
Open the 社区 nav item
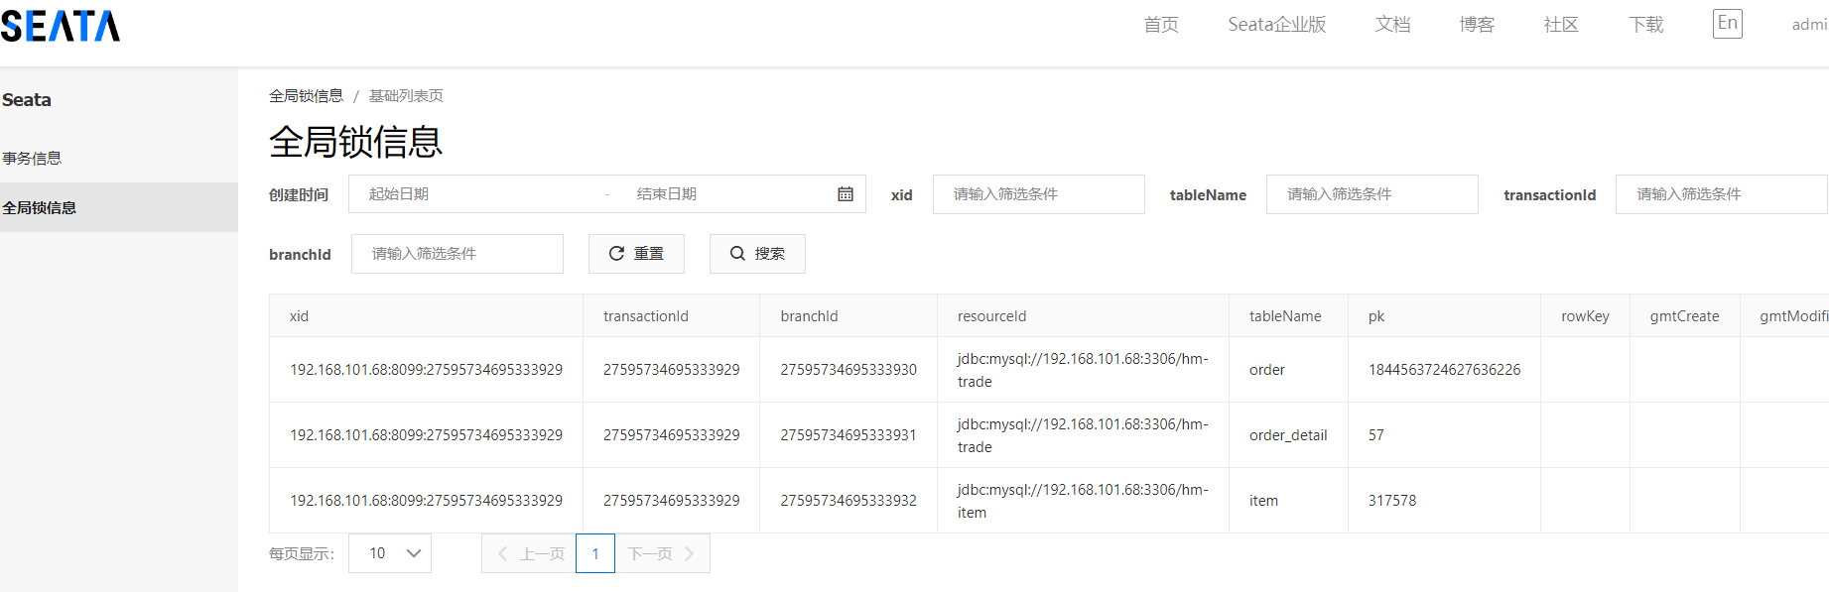[1561, 25]
